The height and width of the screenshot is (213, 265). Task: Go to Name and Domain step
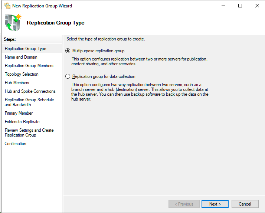(x=21, y=57)
